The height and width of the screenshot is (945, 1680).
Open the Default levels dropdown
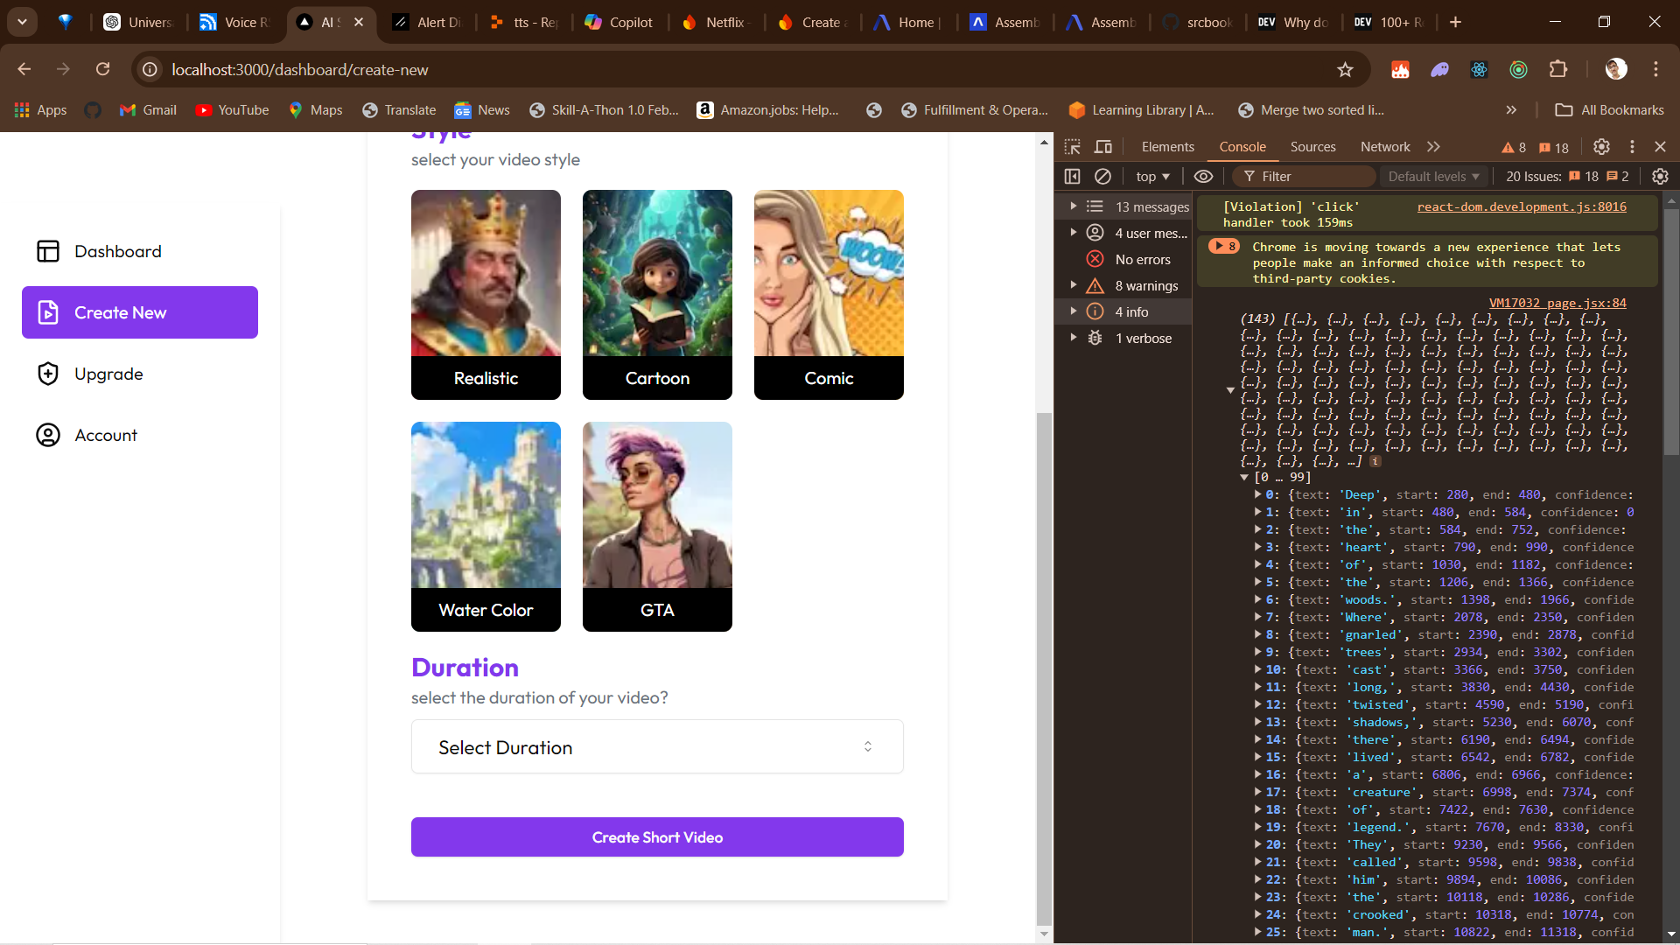pyautogui.click(x=1433, y=177)
